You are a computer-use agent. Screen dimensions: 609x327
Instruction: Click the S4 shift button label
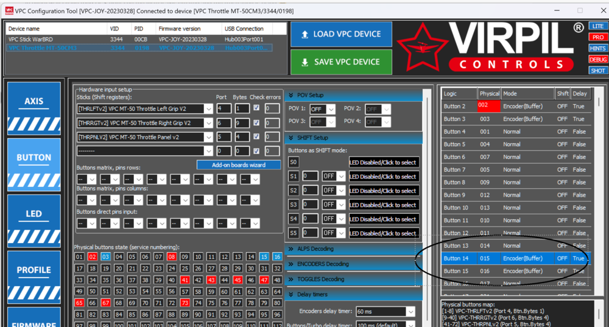(294, 219)
